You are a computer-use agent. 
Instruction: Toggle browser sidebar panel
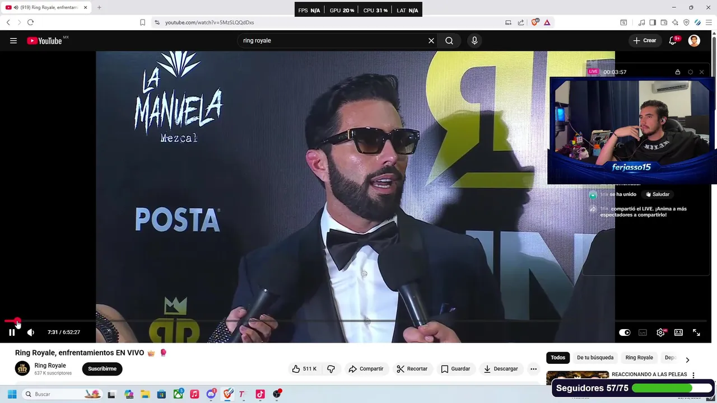point(653,22)
